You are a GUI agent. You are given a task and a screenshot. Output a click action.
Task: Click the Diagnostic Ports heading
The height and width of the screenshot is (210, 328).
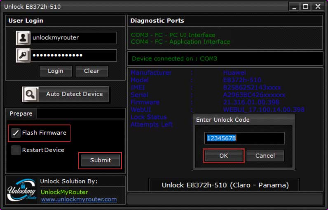coord(157,21)
